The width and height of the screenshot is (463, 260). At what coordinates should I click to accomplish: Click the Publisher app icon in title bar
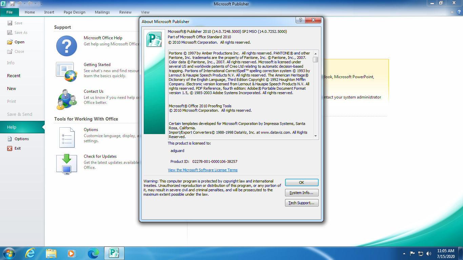click(4, 4)
